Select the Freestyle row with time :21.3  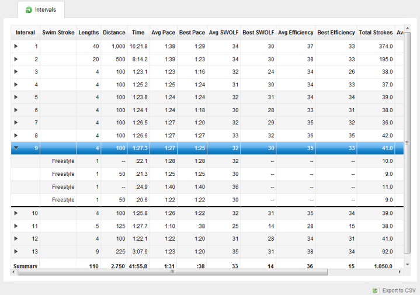[207, 174]
